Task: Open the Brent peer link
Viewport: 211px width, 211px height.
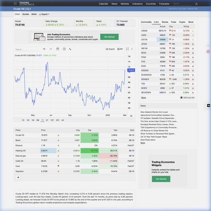Action: point(18,140)
